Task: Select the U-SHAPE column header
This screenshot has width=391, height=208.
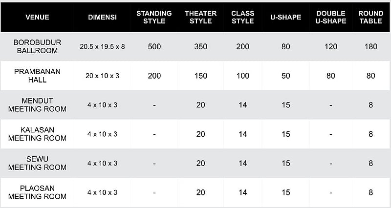Action: pos(285,17)
